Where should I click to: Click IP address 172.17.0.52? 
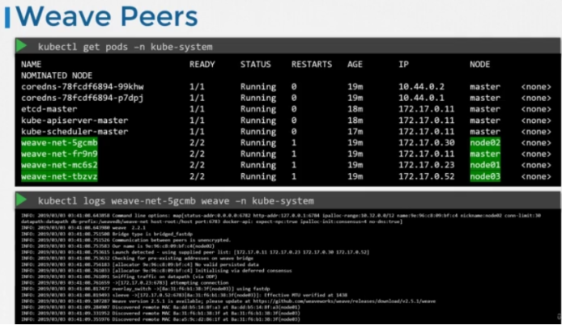[427, 176]
